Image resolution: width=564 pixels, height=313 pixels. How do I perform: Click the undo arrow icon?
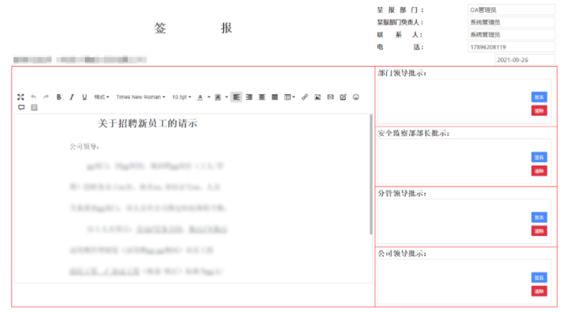33,97
